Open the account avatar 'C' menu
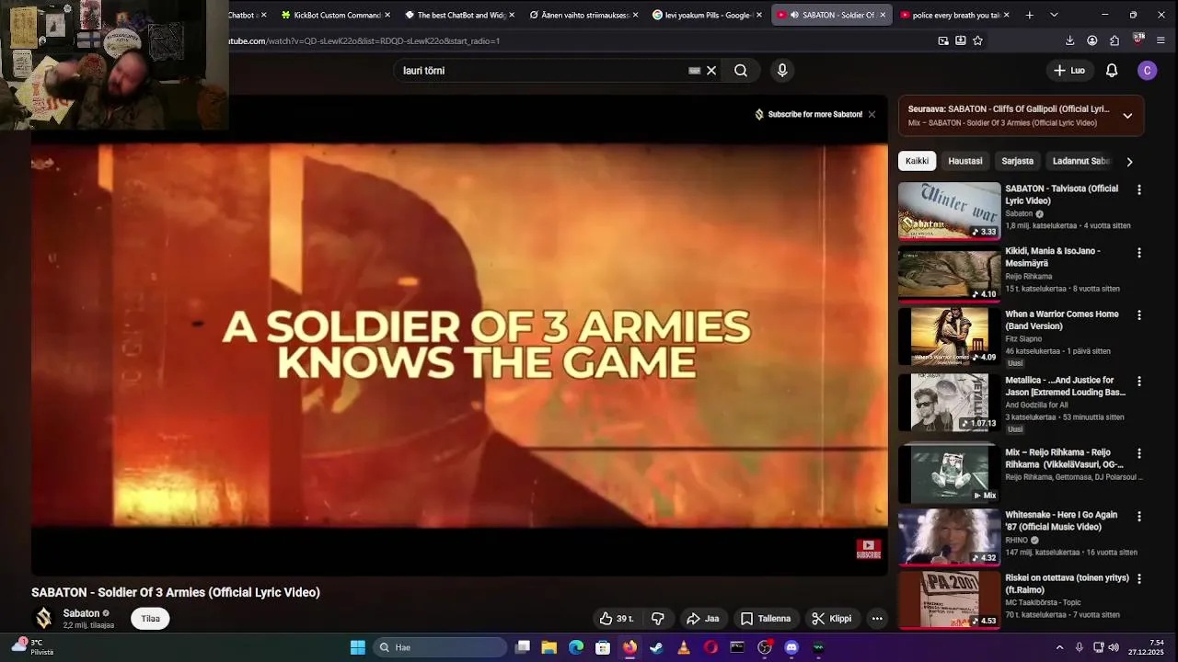The image size is (1178, 662). (1147, 71)
